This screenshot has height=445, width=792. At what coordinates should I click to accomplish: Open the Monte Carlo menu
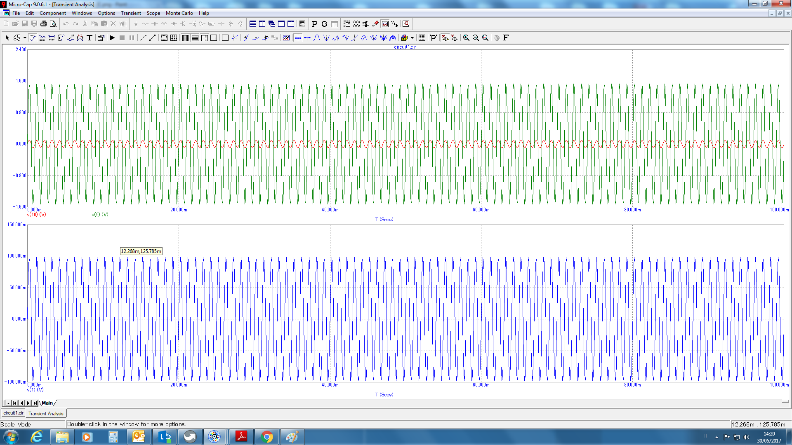[x=179, y=13]
